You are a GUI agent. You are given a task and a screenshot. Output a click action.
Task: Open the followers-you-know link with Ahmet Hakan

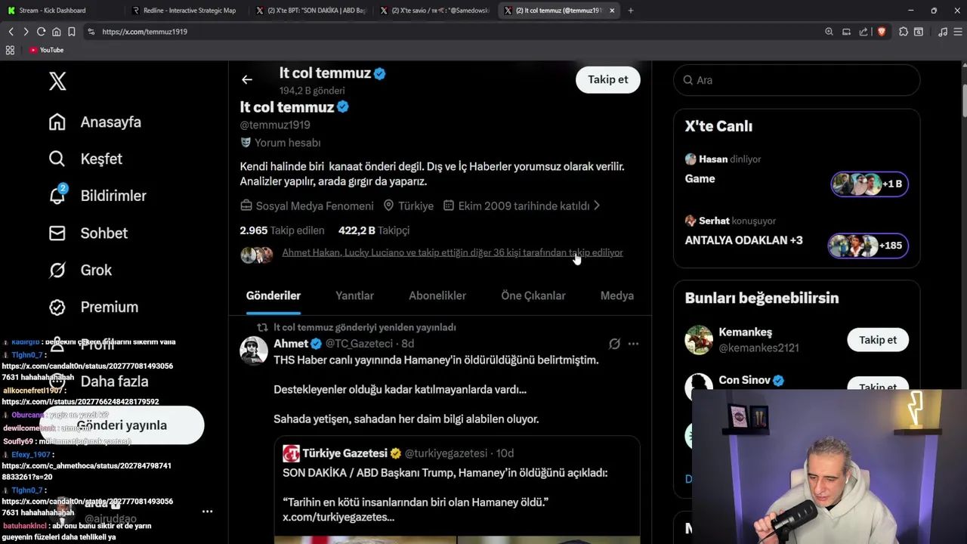coord(452,252)
